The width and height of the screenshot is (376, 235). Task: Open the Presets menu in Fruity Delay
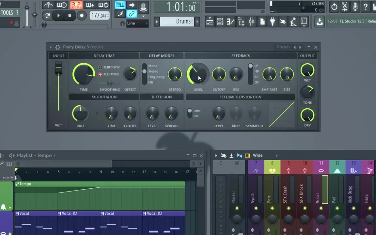283,47
